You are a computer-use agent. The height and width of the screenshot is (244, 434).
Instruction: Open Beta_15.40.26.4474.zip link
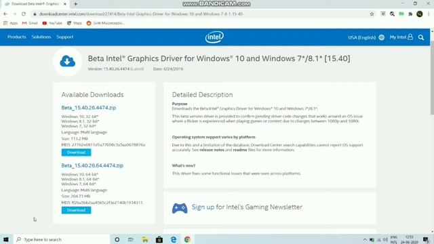pyautogui.click(x=89, y=108)
